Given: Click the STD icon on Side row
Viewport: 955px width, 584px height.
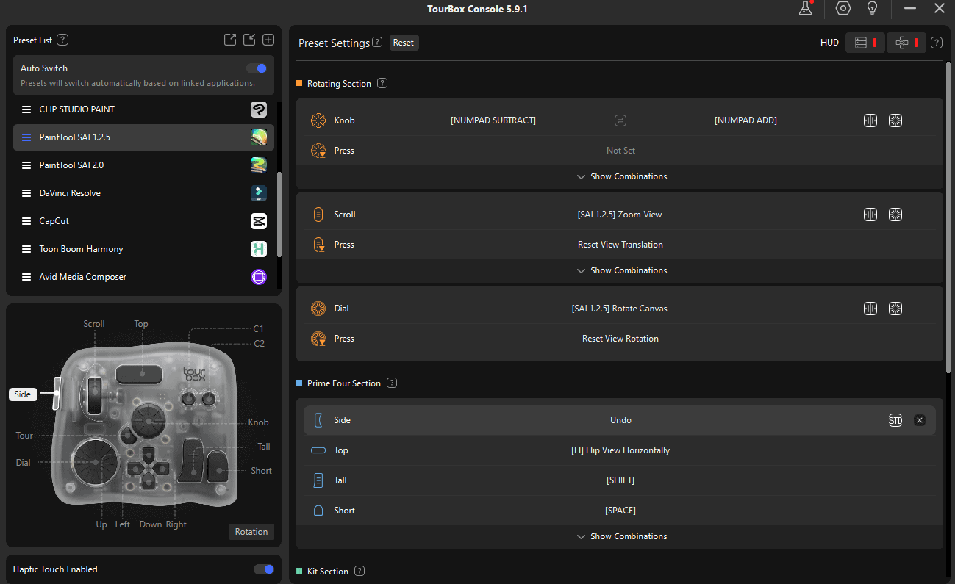Looking at the screenshot, I should [895, 420].
